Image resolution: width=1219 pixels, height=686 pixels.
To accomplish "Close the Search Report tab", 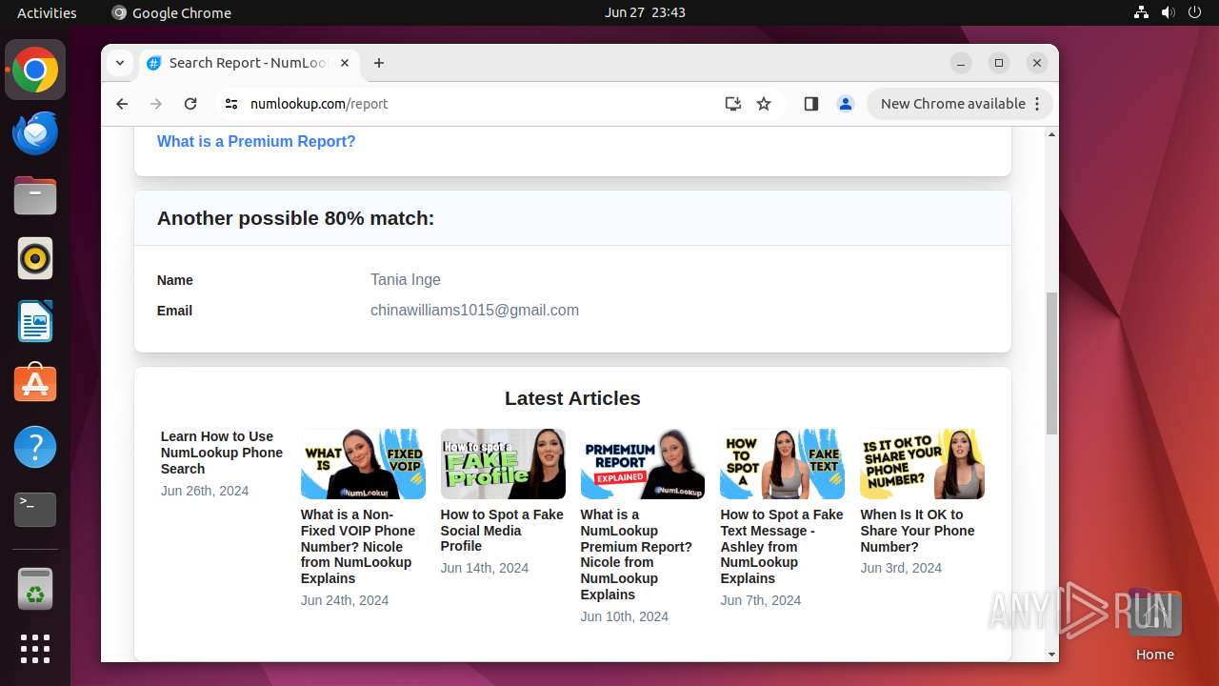I will pyautogui.click(x=345, y=63).
